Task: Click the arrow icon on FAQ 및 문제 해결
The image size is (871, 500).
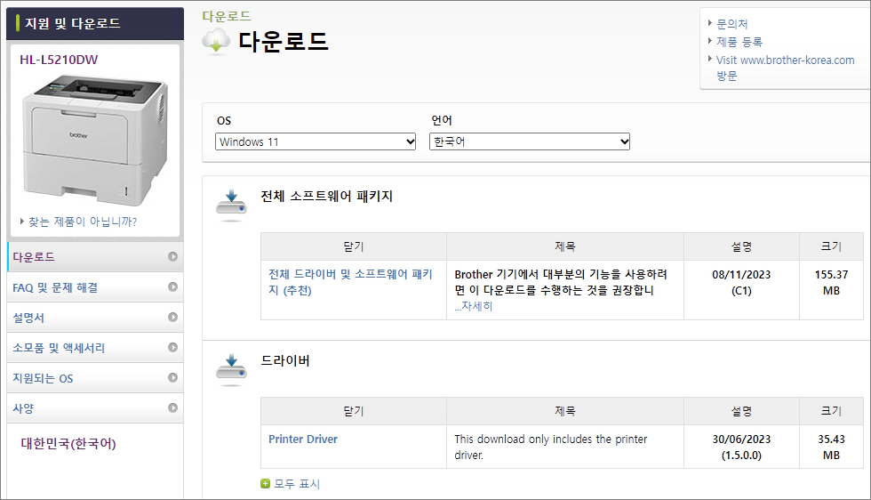Action: tap(172, 287)
